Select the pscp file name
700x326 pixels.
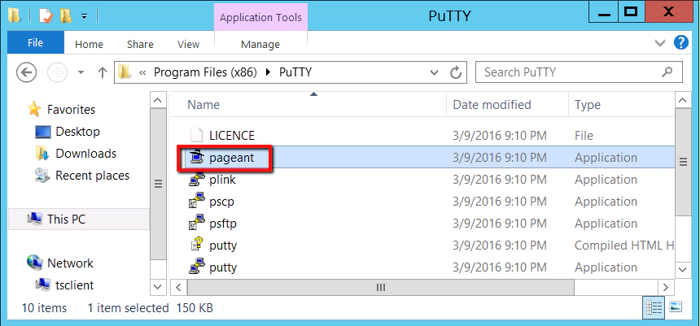221,202
